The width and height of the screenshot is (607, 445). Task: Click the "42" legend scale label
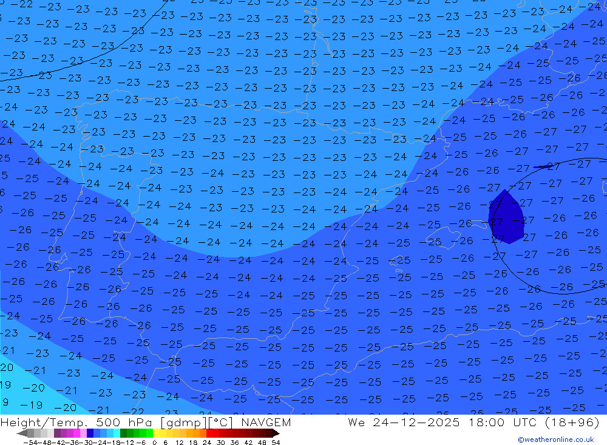point(248,443)
